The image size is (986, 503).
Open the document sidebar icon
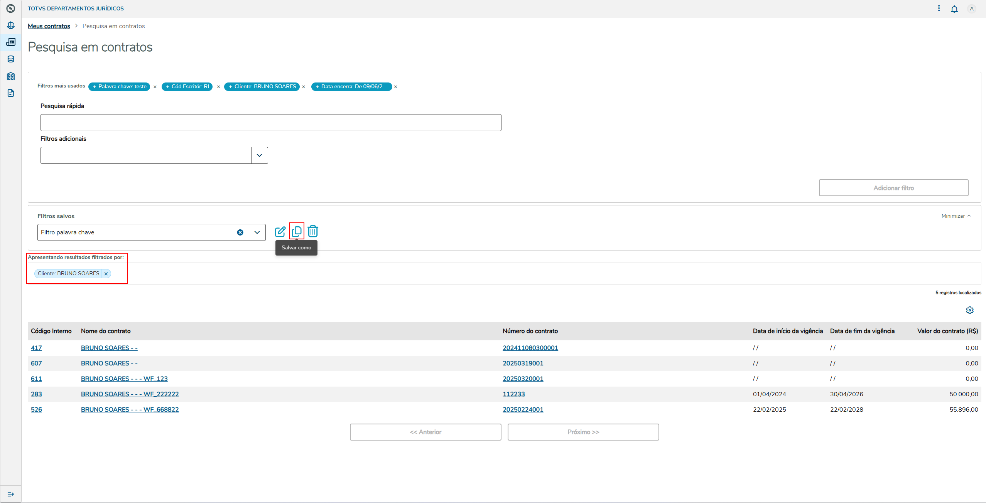tap(11, 93)
